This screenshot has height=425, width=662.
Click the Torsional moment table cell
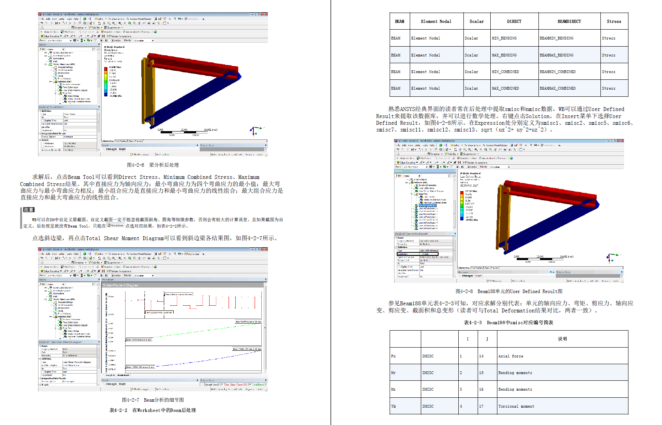[x=563, y=406]
